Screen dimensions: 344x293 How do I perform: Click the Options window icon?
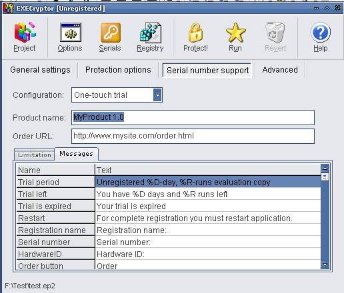71,33
